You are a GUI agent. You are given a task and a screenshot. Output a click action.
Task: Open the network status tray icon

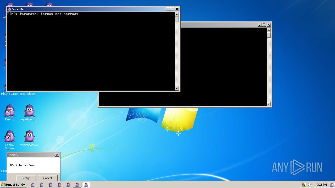[x=304, y=185]
